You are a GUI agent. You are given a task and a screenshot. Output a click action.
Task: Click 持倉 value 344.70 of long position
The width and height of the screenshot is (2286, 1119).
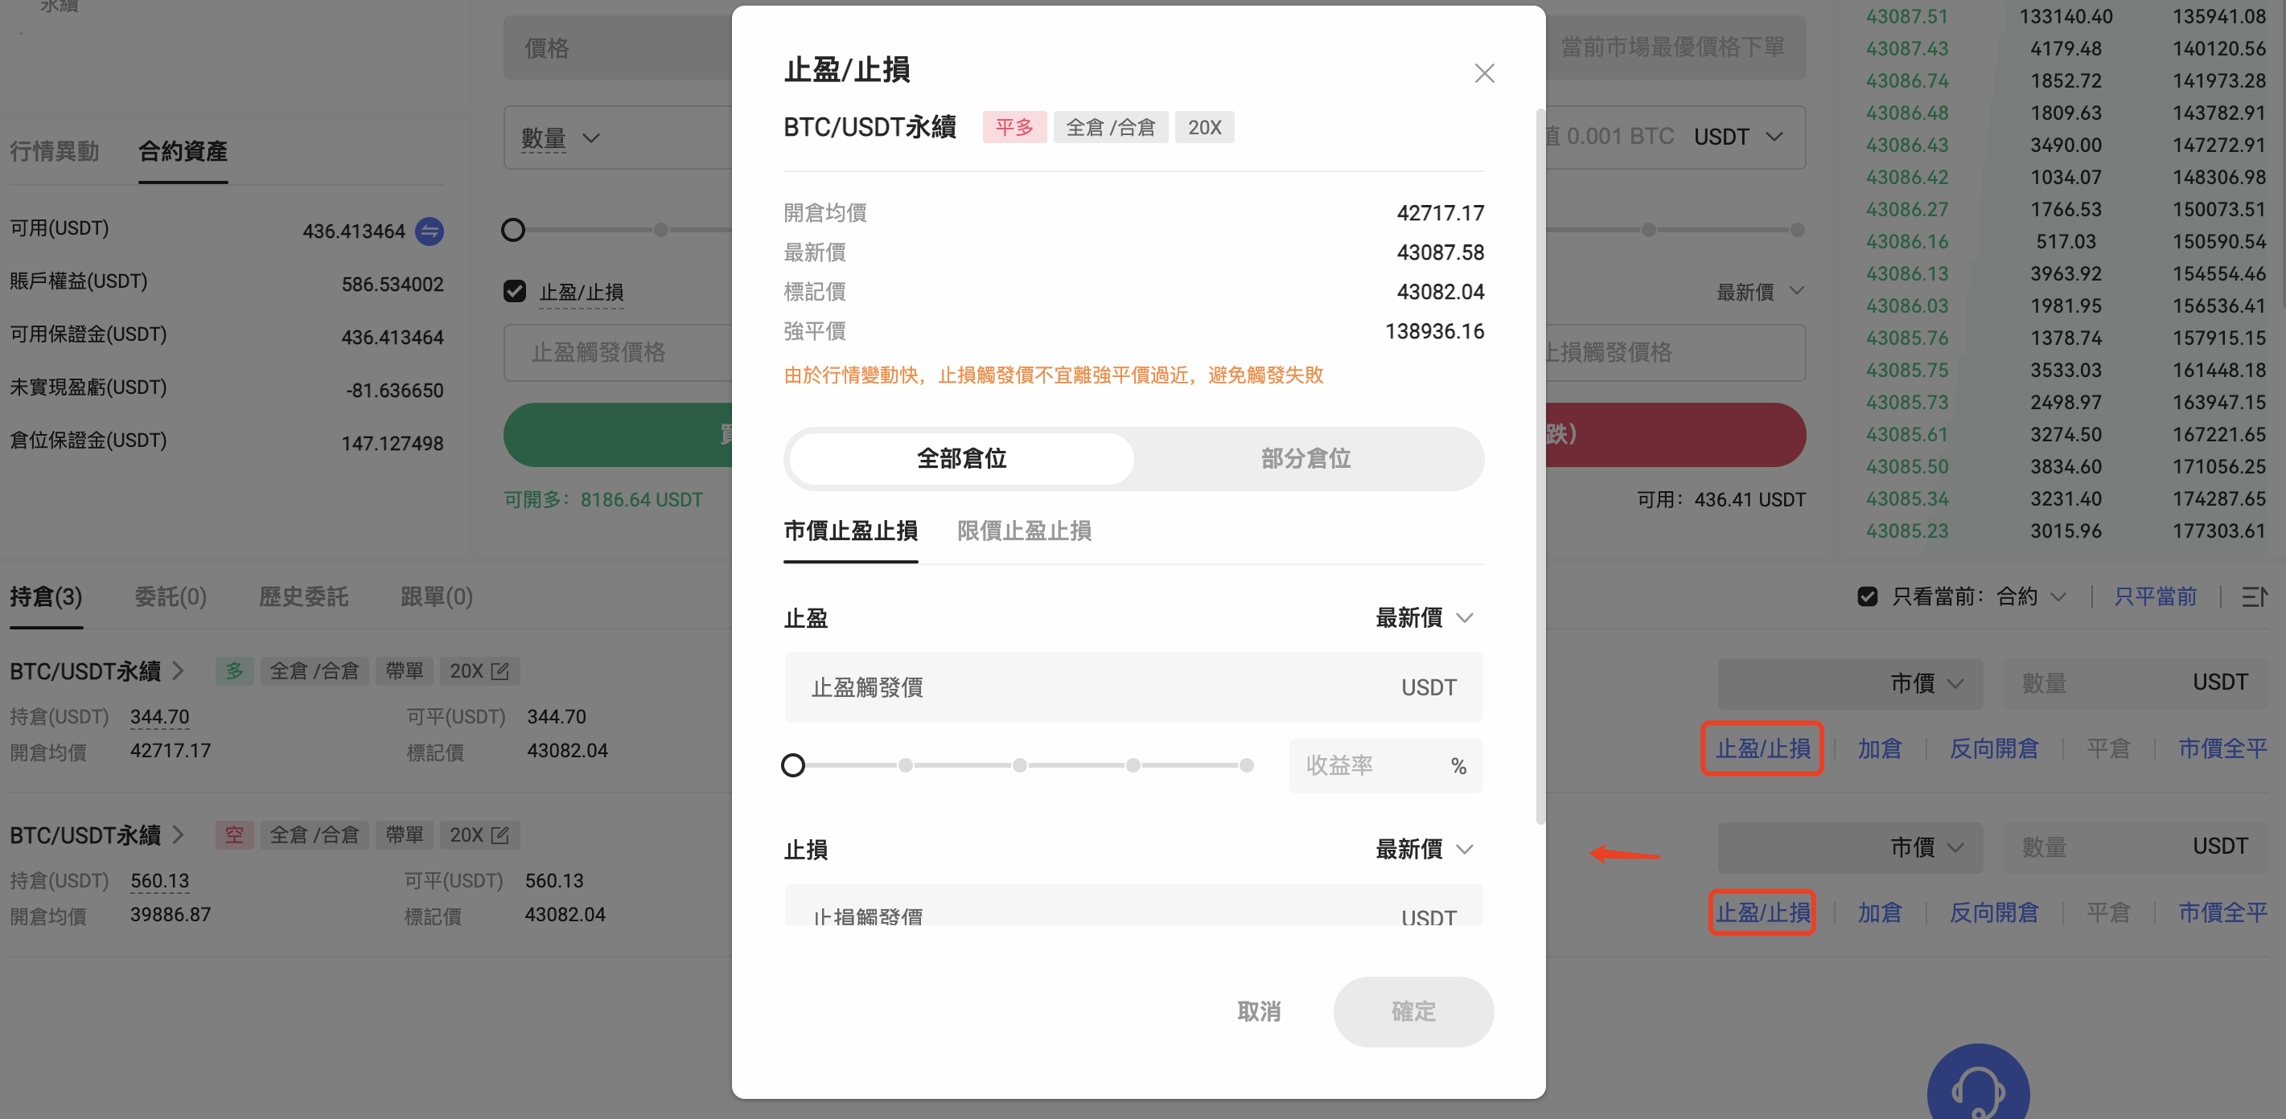coord(160,716)
